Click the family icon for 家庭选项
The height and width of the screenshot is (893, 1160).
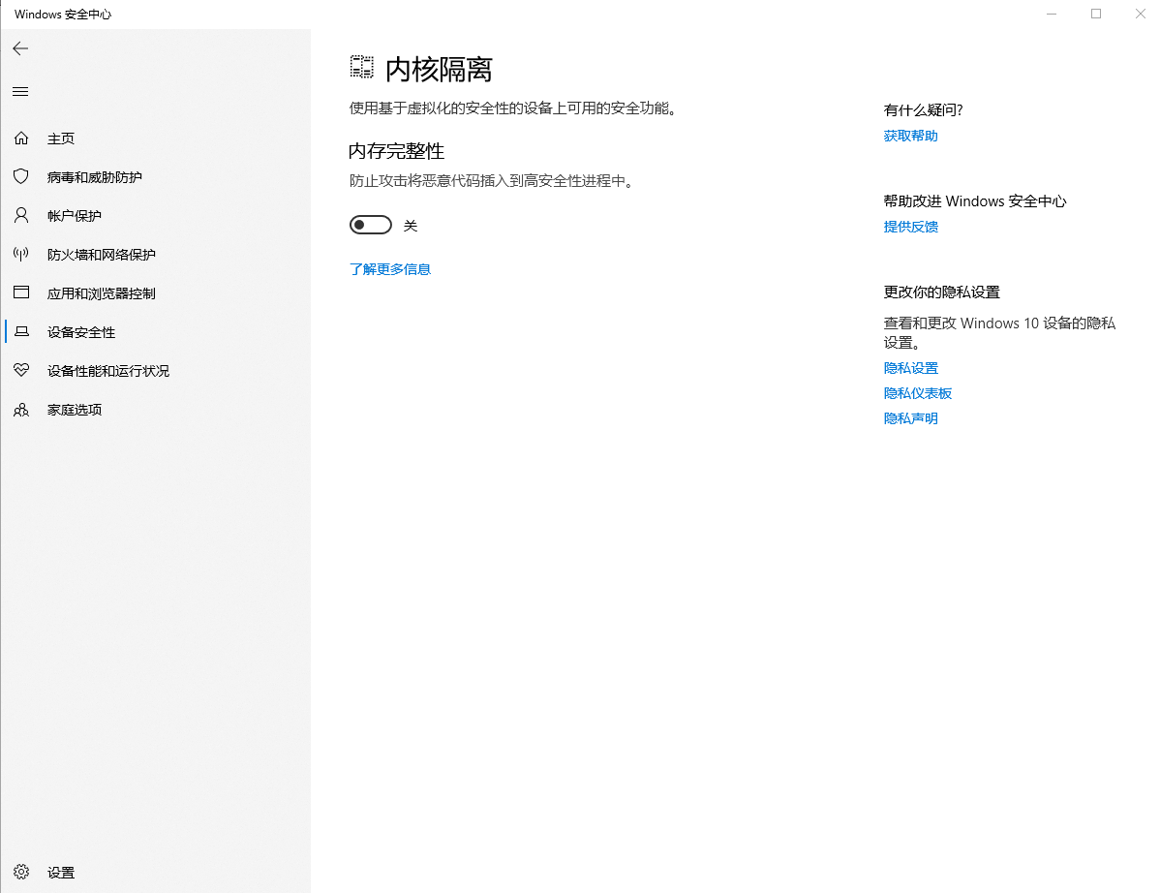pyautogui.click(x=21, y=410)
